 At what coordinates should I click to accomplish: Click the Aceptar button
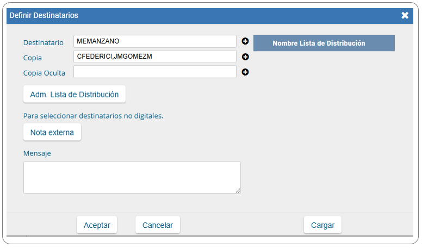click(97, 225)
